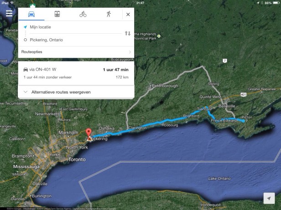Tap the Highway 7 shield marker

(x=225, y=61)
